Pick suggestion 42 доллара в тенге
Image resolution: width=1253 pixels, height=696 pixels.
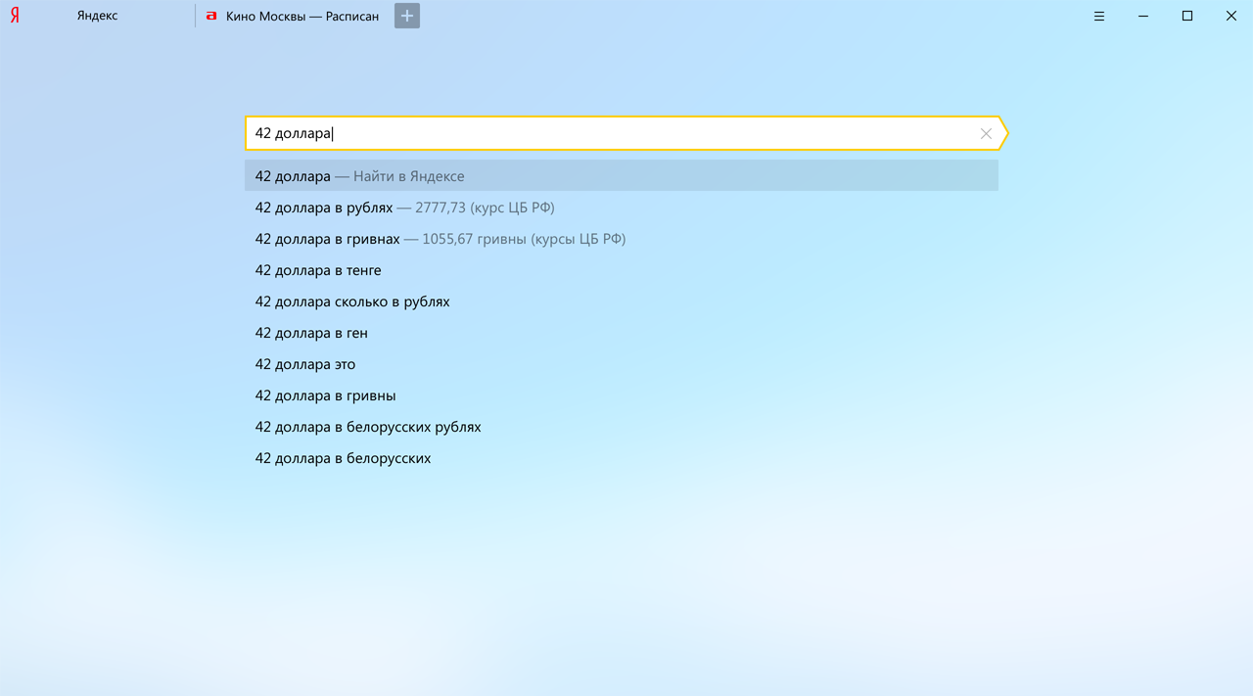pos(622,270)
